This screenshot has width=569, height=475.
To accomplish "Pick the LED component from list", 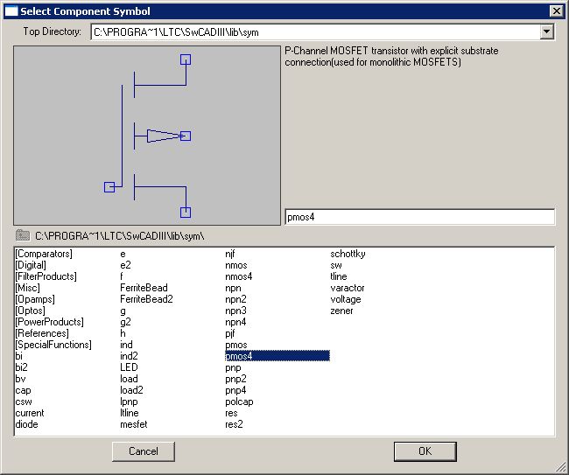I will [x=129, y=367].
